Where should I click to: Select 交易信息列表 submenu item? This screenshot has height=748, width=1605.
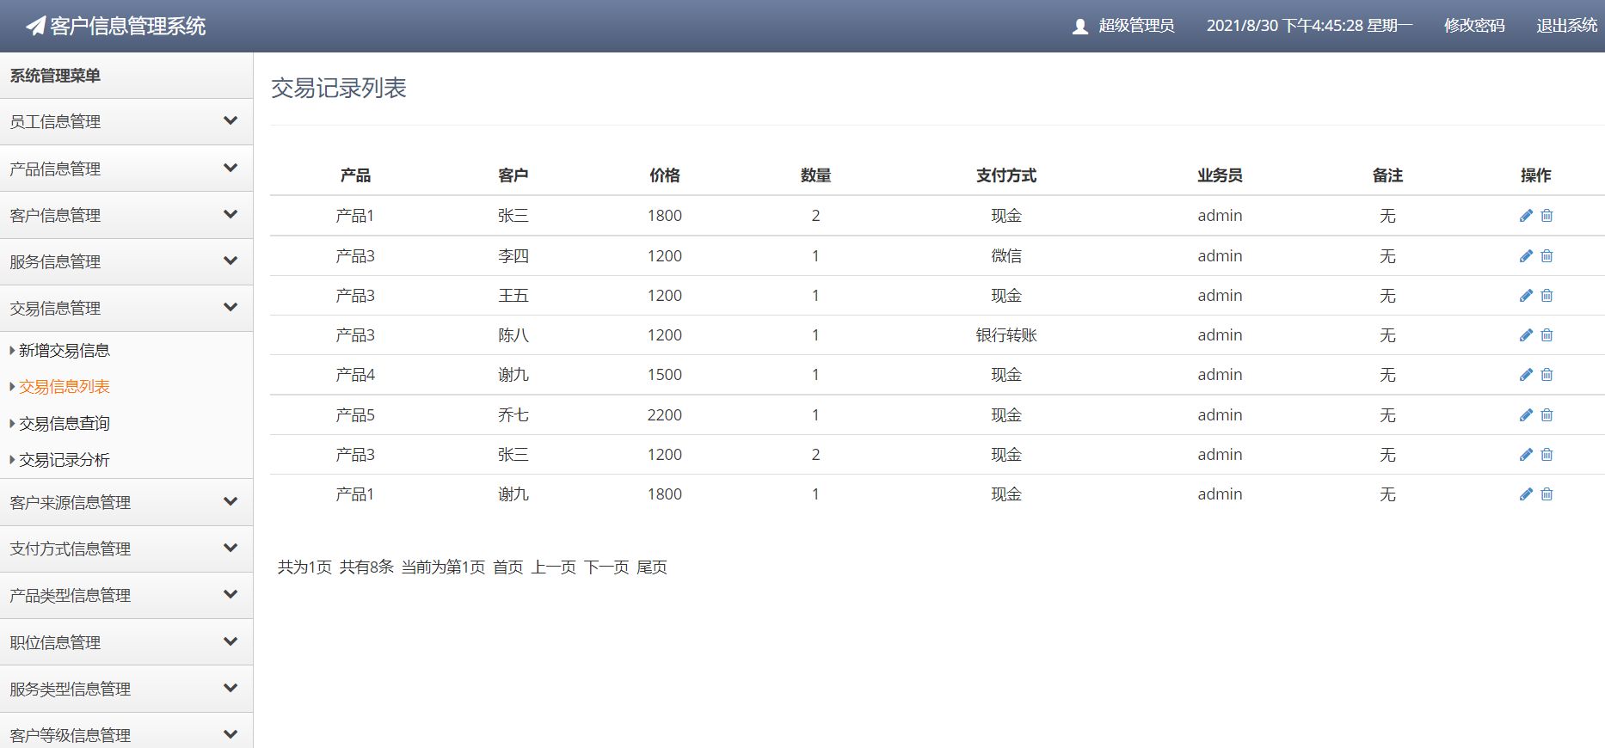tap(65, 387)
